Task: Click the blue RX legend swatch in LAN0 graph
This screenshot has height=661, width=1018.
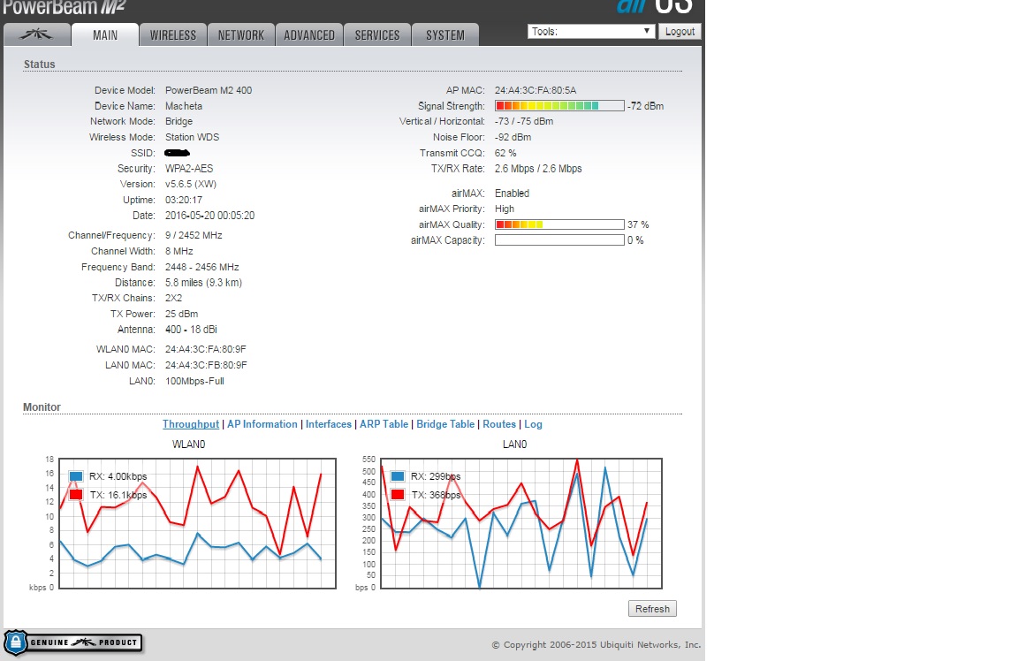Action: click(x=398, y=476)
